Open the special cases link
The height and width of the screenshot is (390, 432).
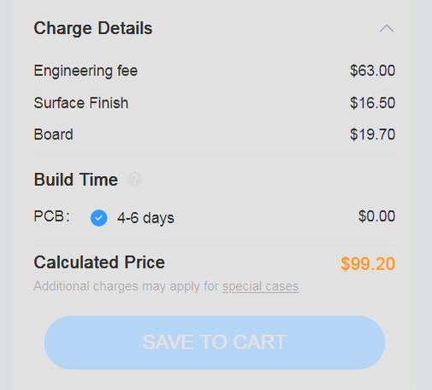[261, 287]
